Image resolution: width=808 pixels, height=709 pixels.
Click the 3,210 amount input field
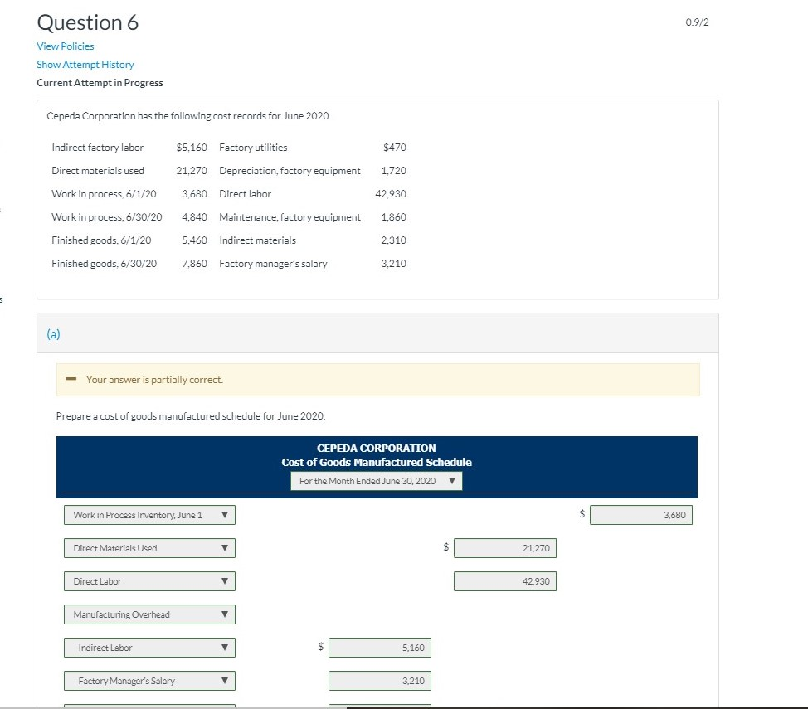click(x=380, y=681)
